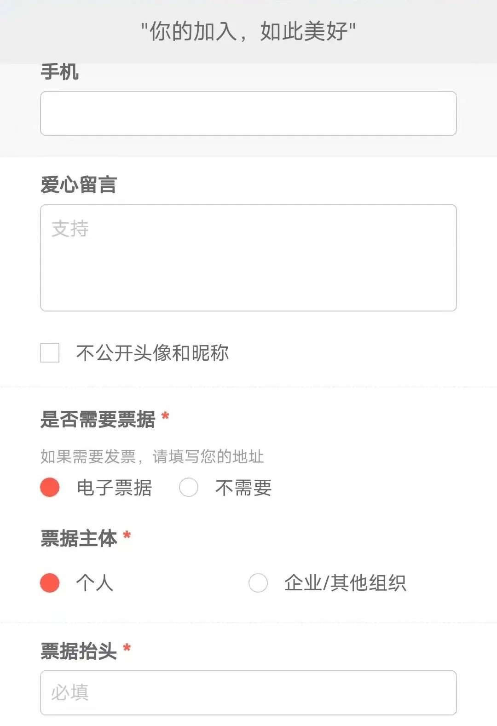Click the 个人 option label text
Viewport: 497px width, 726px height.
coord(95,583)
